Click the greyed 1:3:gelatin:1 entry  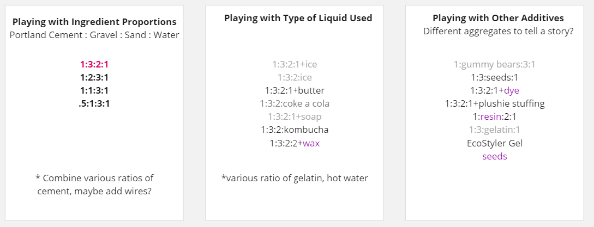(494, 130)
